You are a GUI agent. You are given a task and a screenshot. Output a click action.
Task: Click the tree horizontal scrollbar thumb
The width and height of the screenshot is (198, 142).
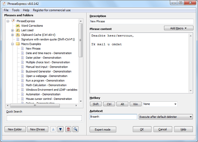[x=35, y=106]
